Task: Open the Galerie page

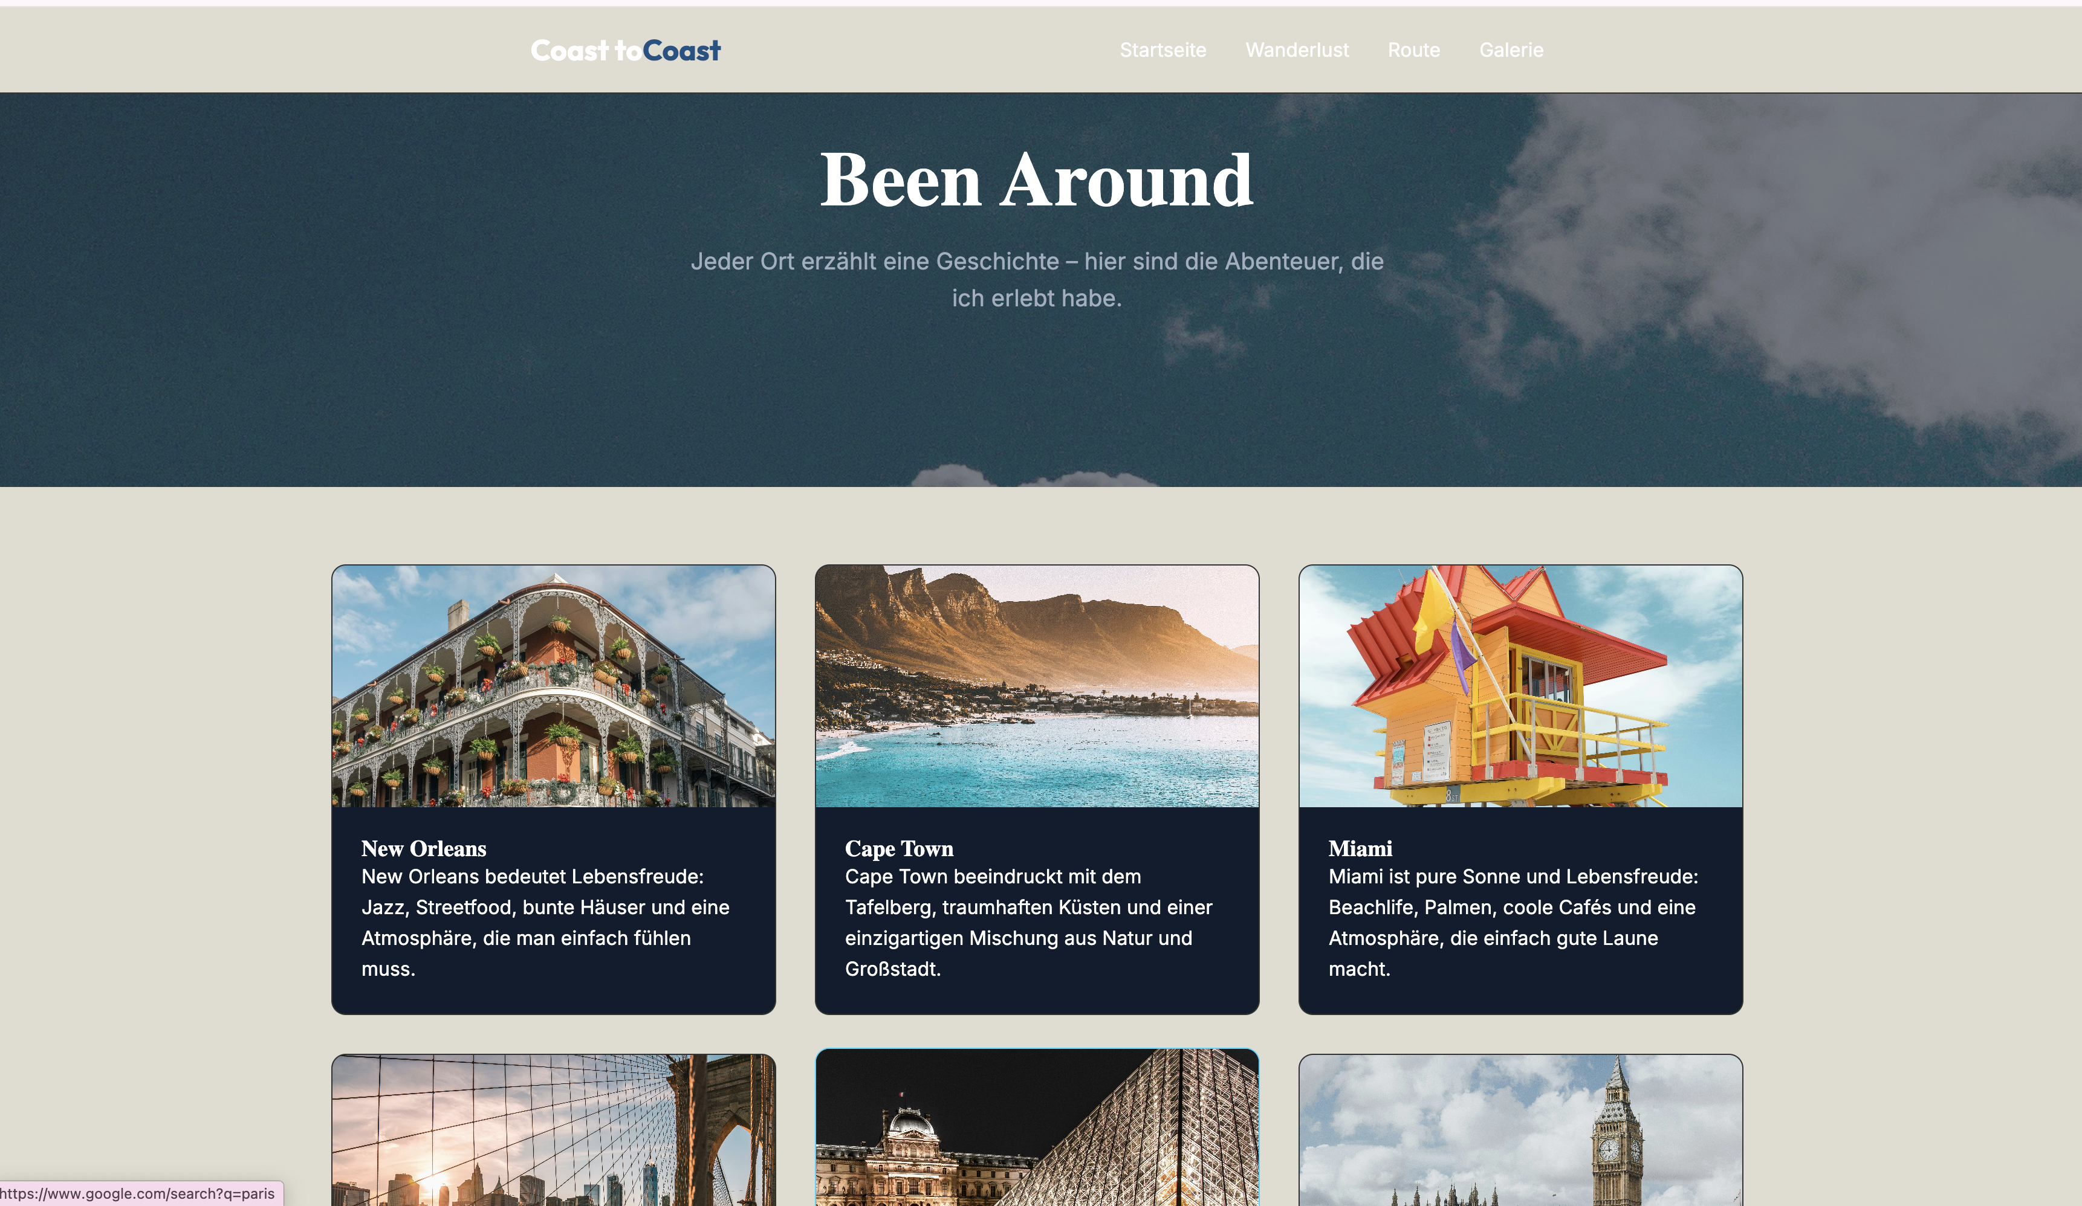Action: (x=1510, y=50)
